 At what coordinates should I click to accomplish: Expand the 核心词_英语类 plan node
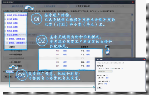click(5, 19)
